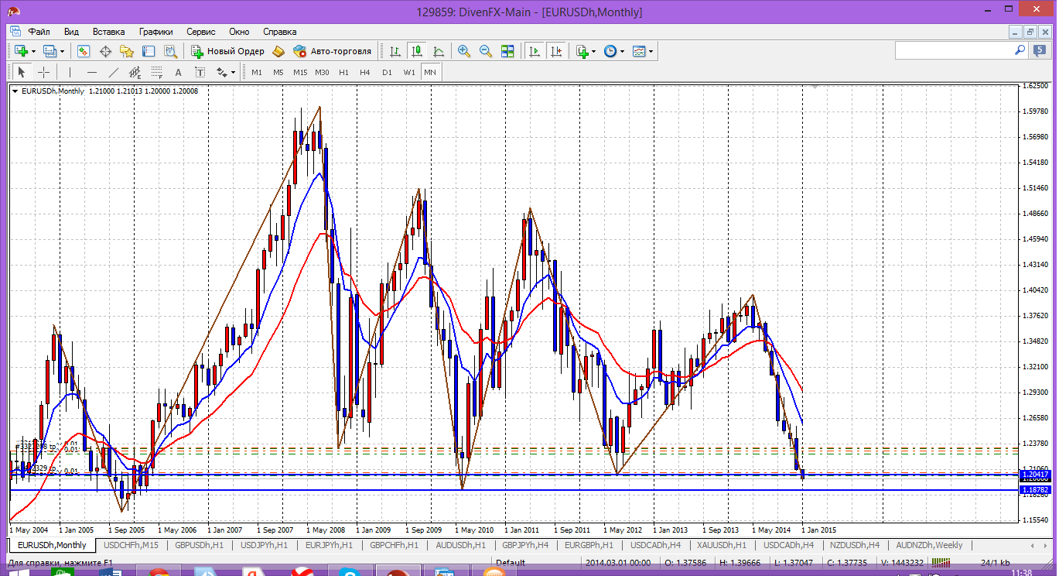
Task: Switch chart to candlesticks mode
Action: coord(417,51)
